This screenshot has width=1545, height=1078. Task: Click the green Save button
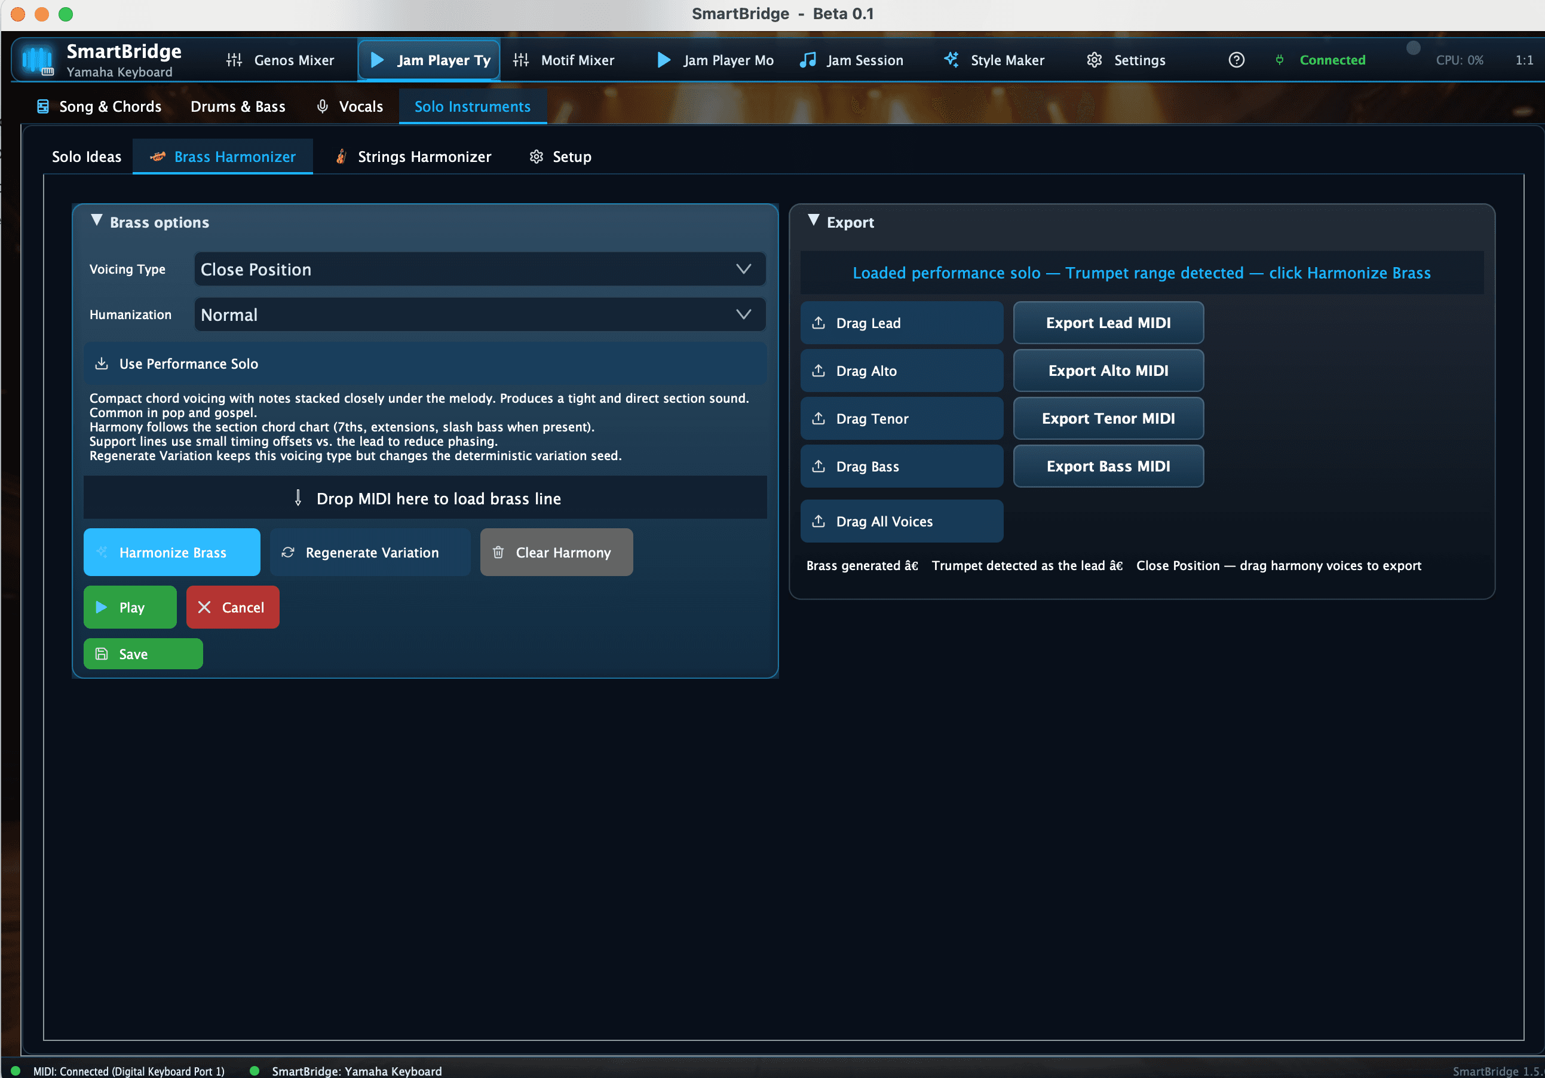(x=143, y=653)
